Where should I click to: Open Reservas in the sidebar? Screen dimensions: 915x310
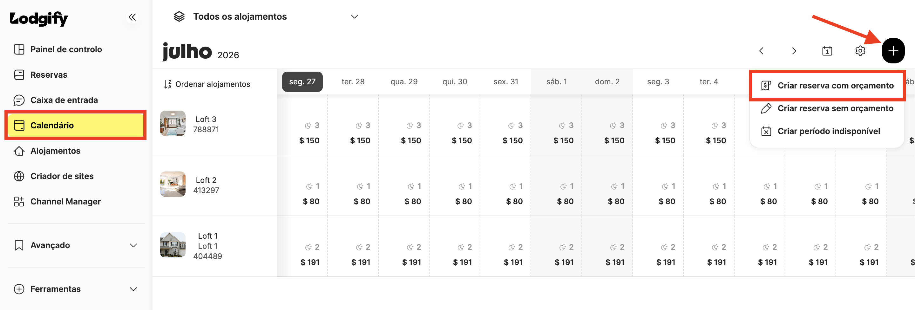coord(76,75)
